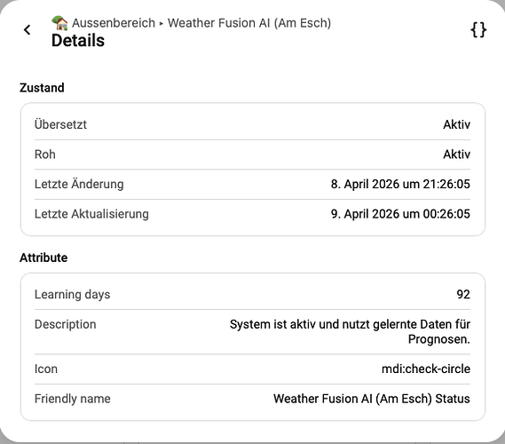This screenshot has width=505, height=444.
Task: Click the Learning days label
Action: (73, 295)
